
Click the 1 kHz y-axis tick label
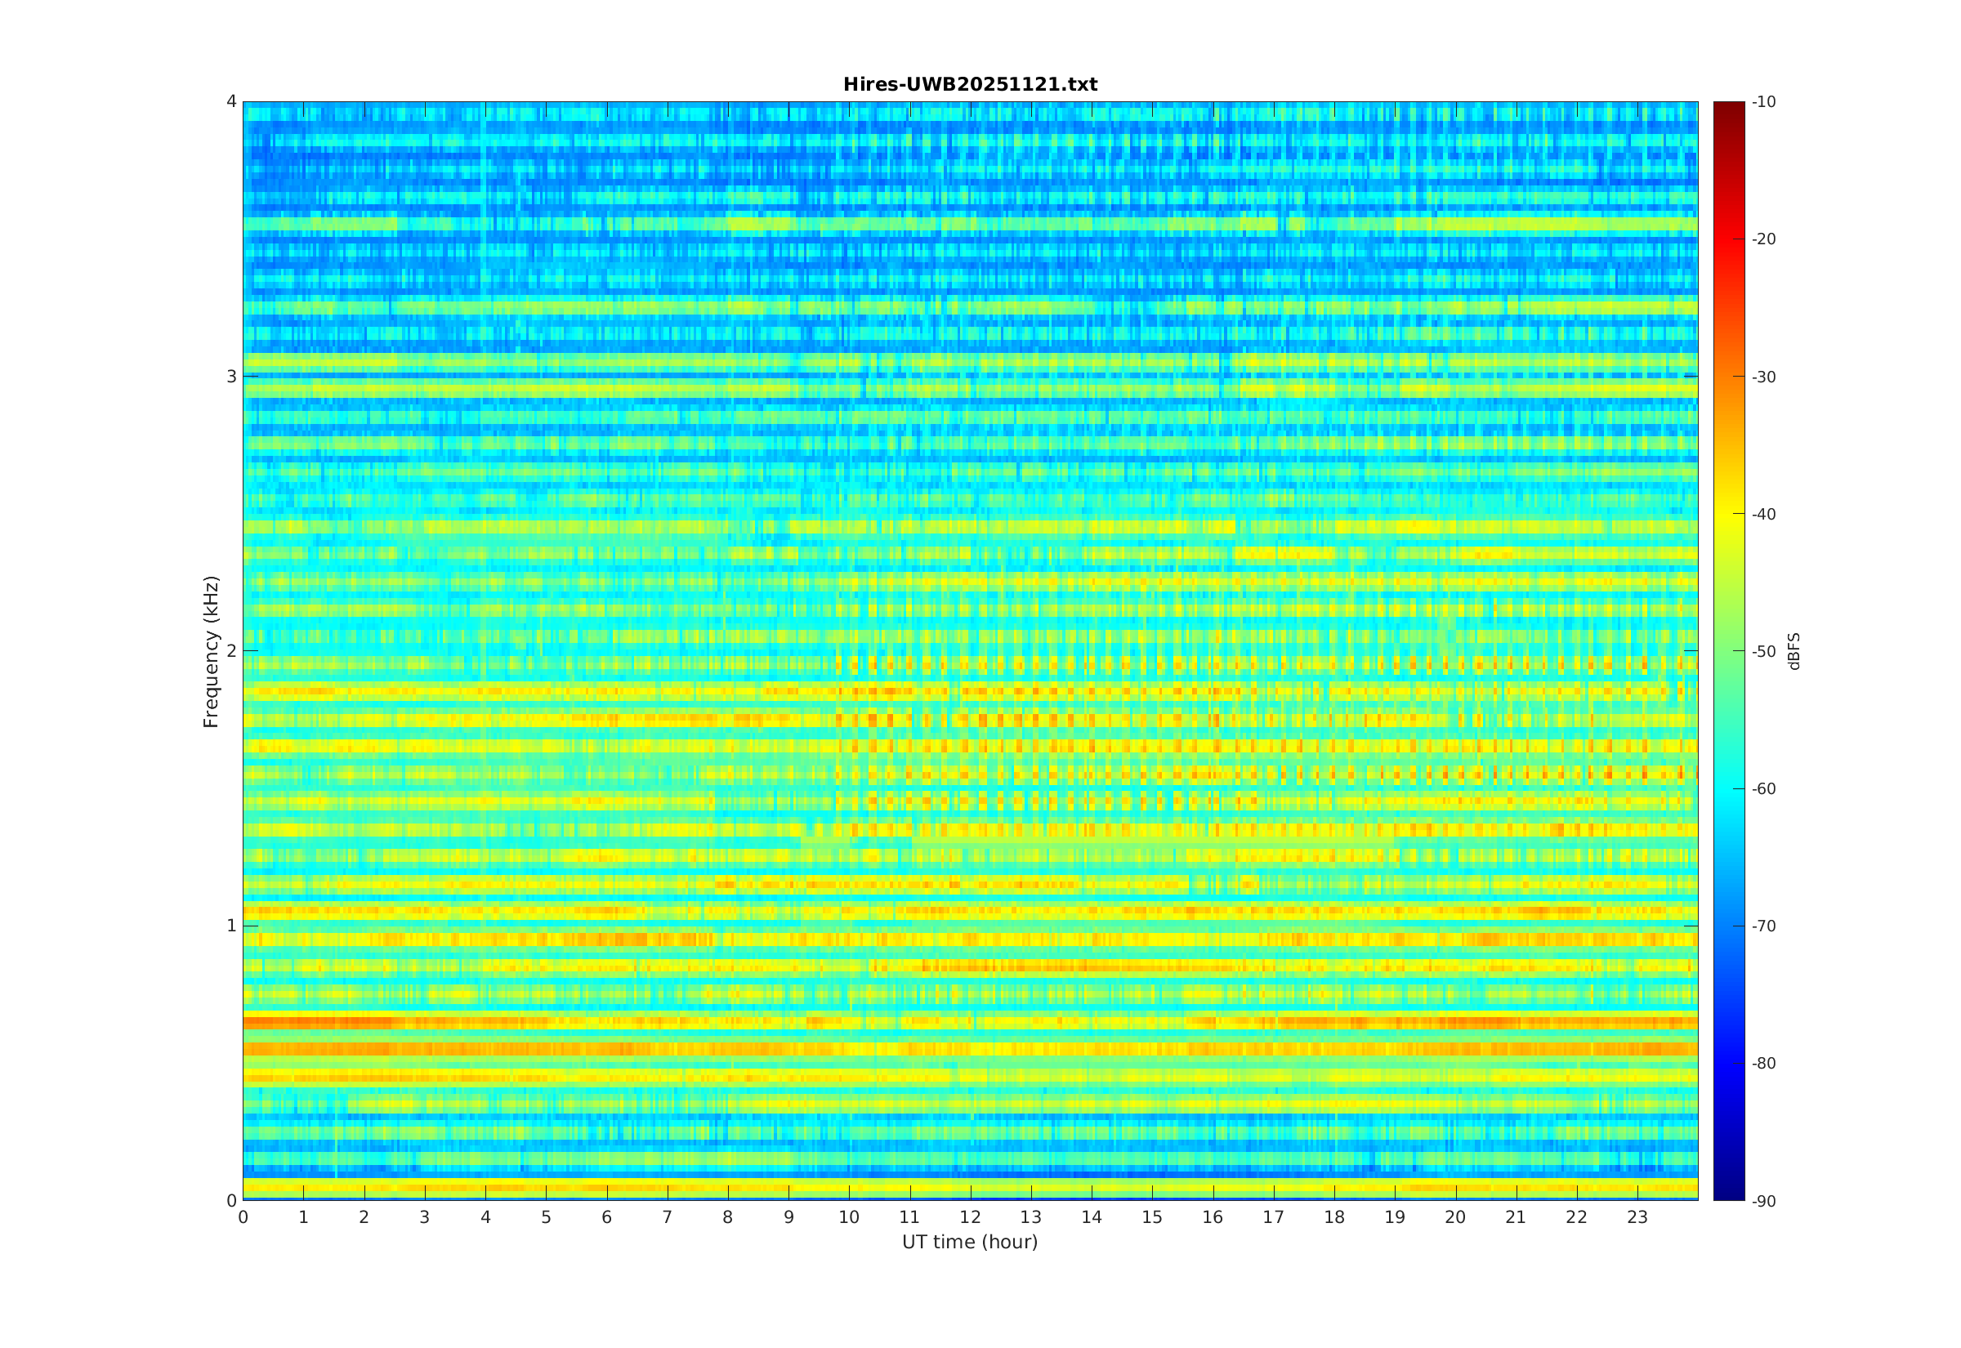click(230, 926)
